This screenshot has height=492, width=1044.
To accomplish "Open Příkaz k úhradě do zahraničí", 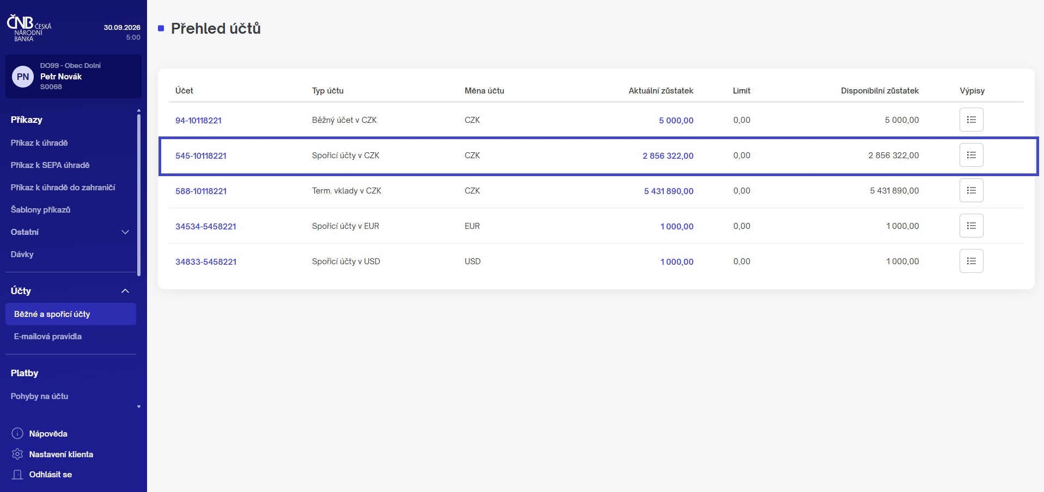I will pyautogui.click(x=63, y=188).
